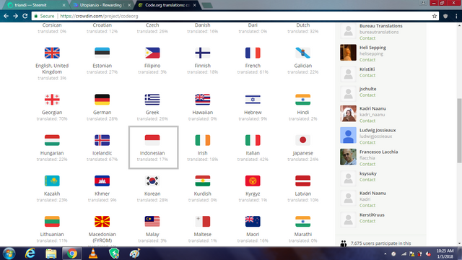The image size is (462, 260).
Task: Click the page vertical scrollbar thumb
Action: [459, 131]
